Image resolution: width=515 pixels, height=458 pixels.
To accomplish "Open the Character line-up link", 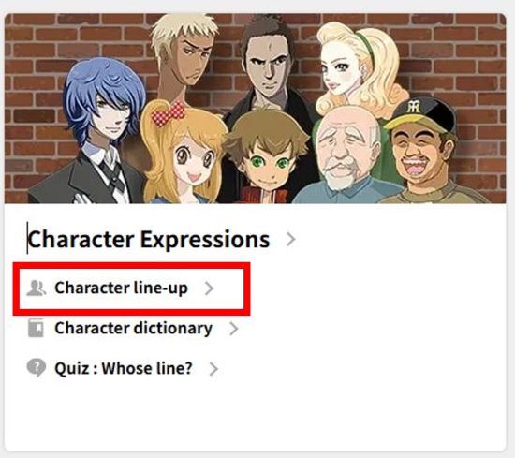I will [121, 288].
